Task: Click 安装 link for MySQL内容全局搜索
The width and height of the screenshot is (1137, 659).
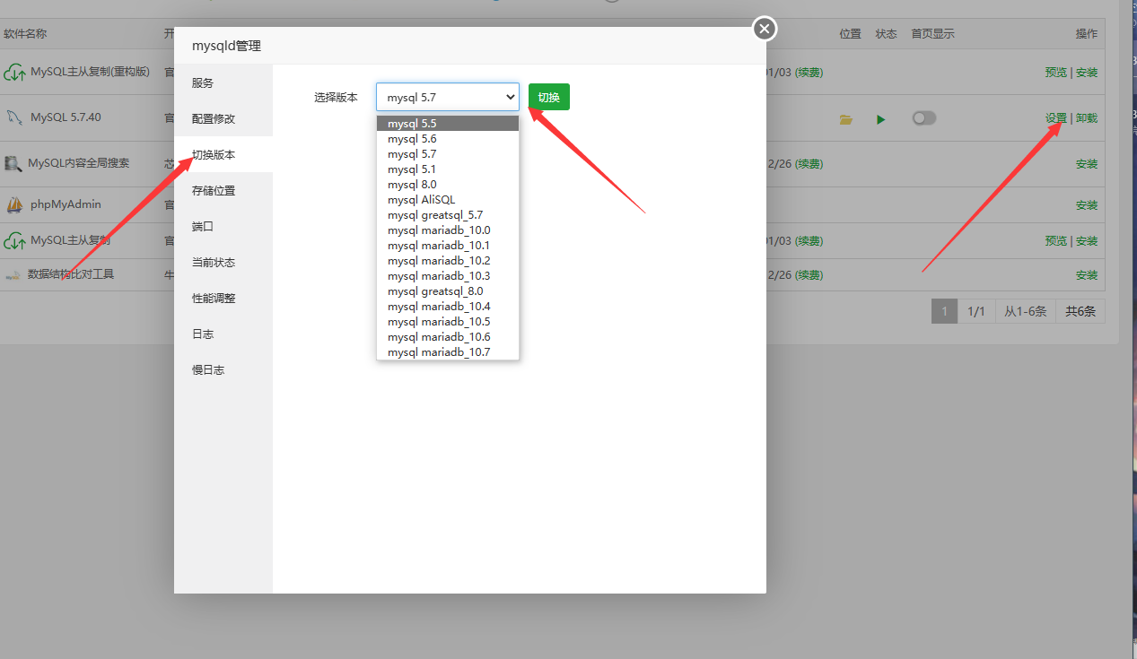Action: [x=1087, y=164]
